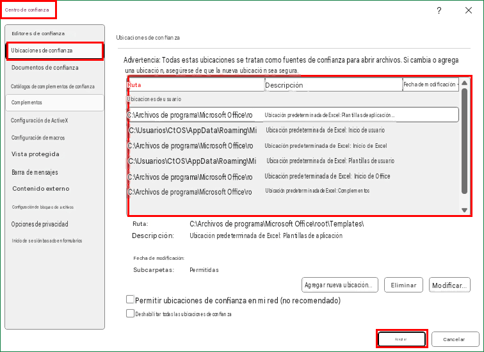
Task: Open Barra de mensajes settings
Action: click(x=35, y=172)
